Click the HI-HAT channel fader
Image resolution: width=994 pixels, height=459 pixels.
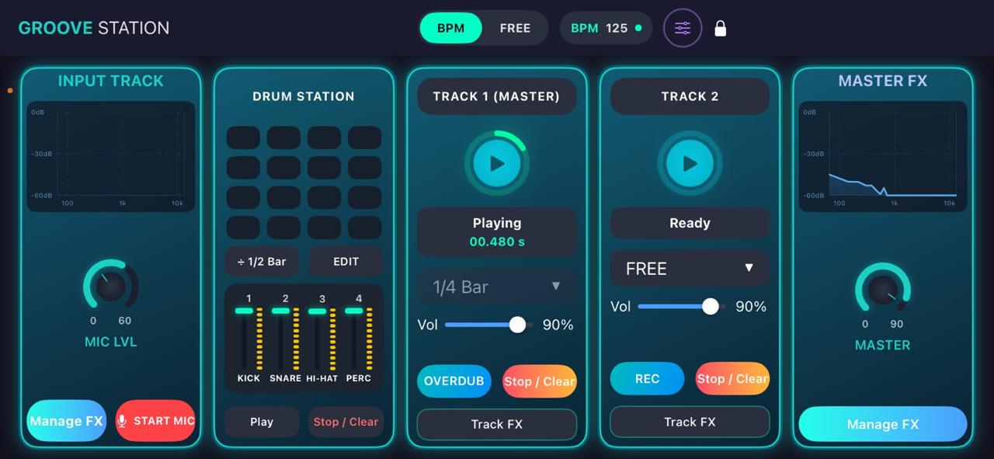click(x=318, y=311)
